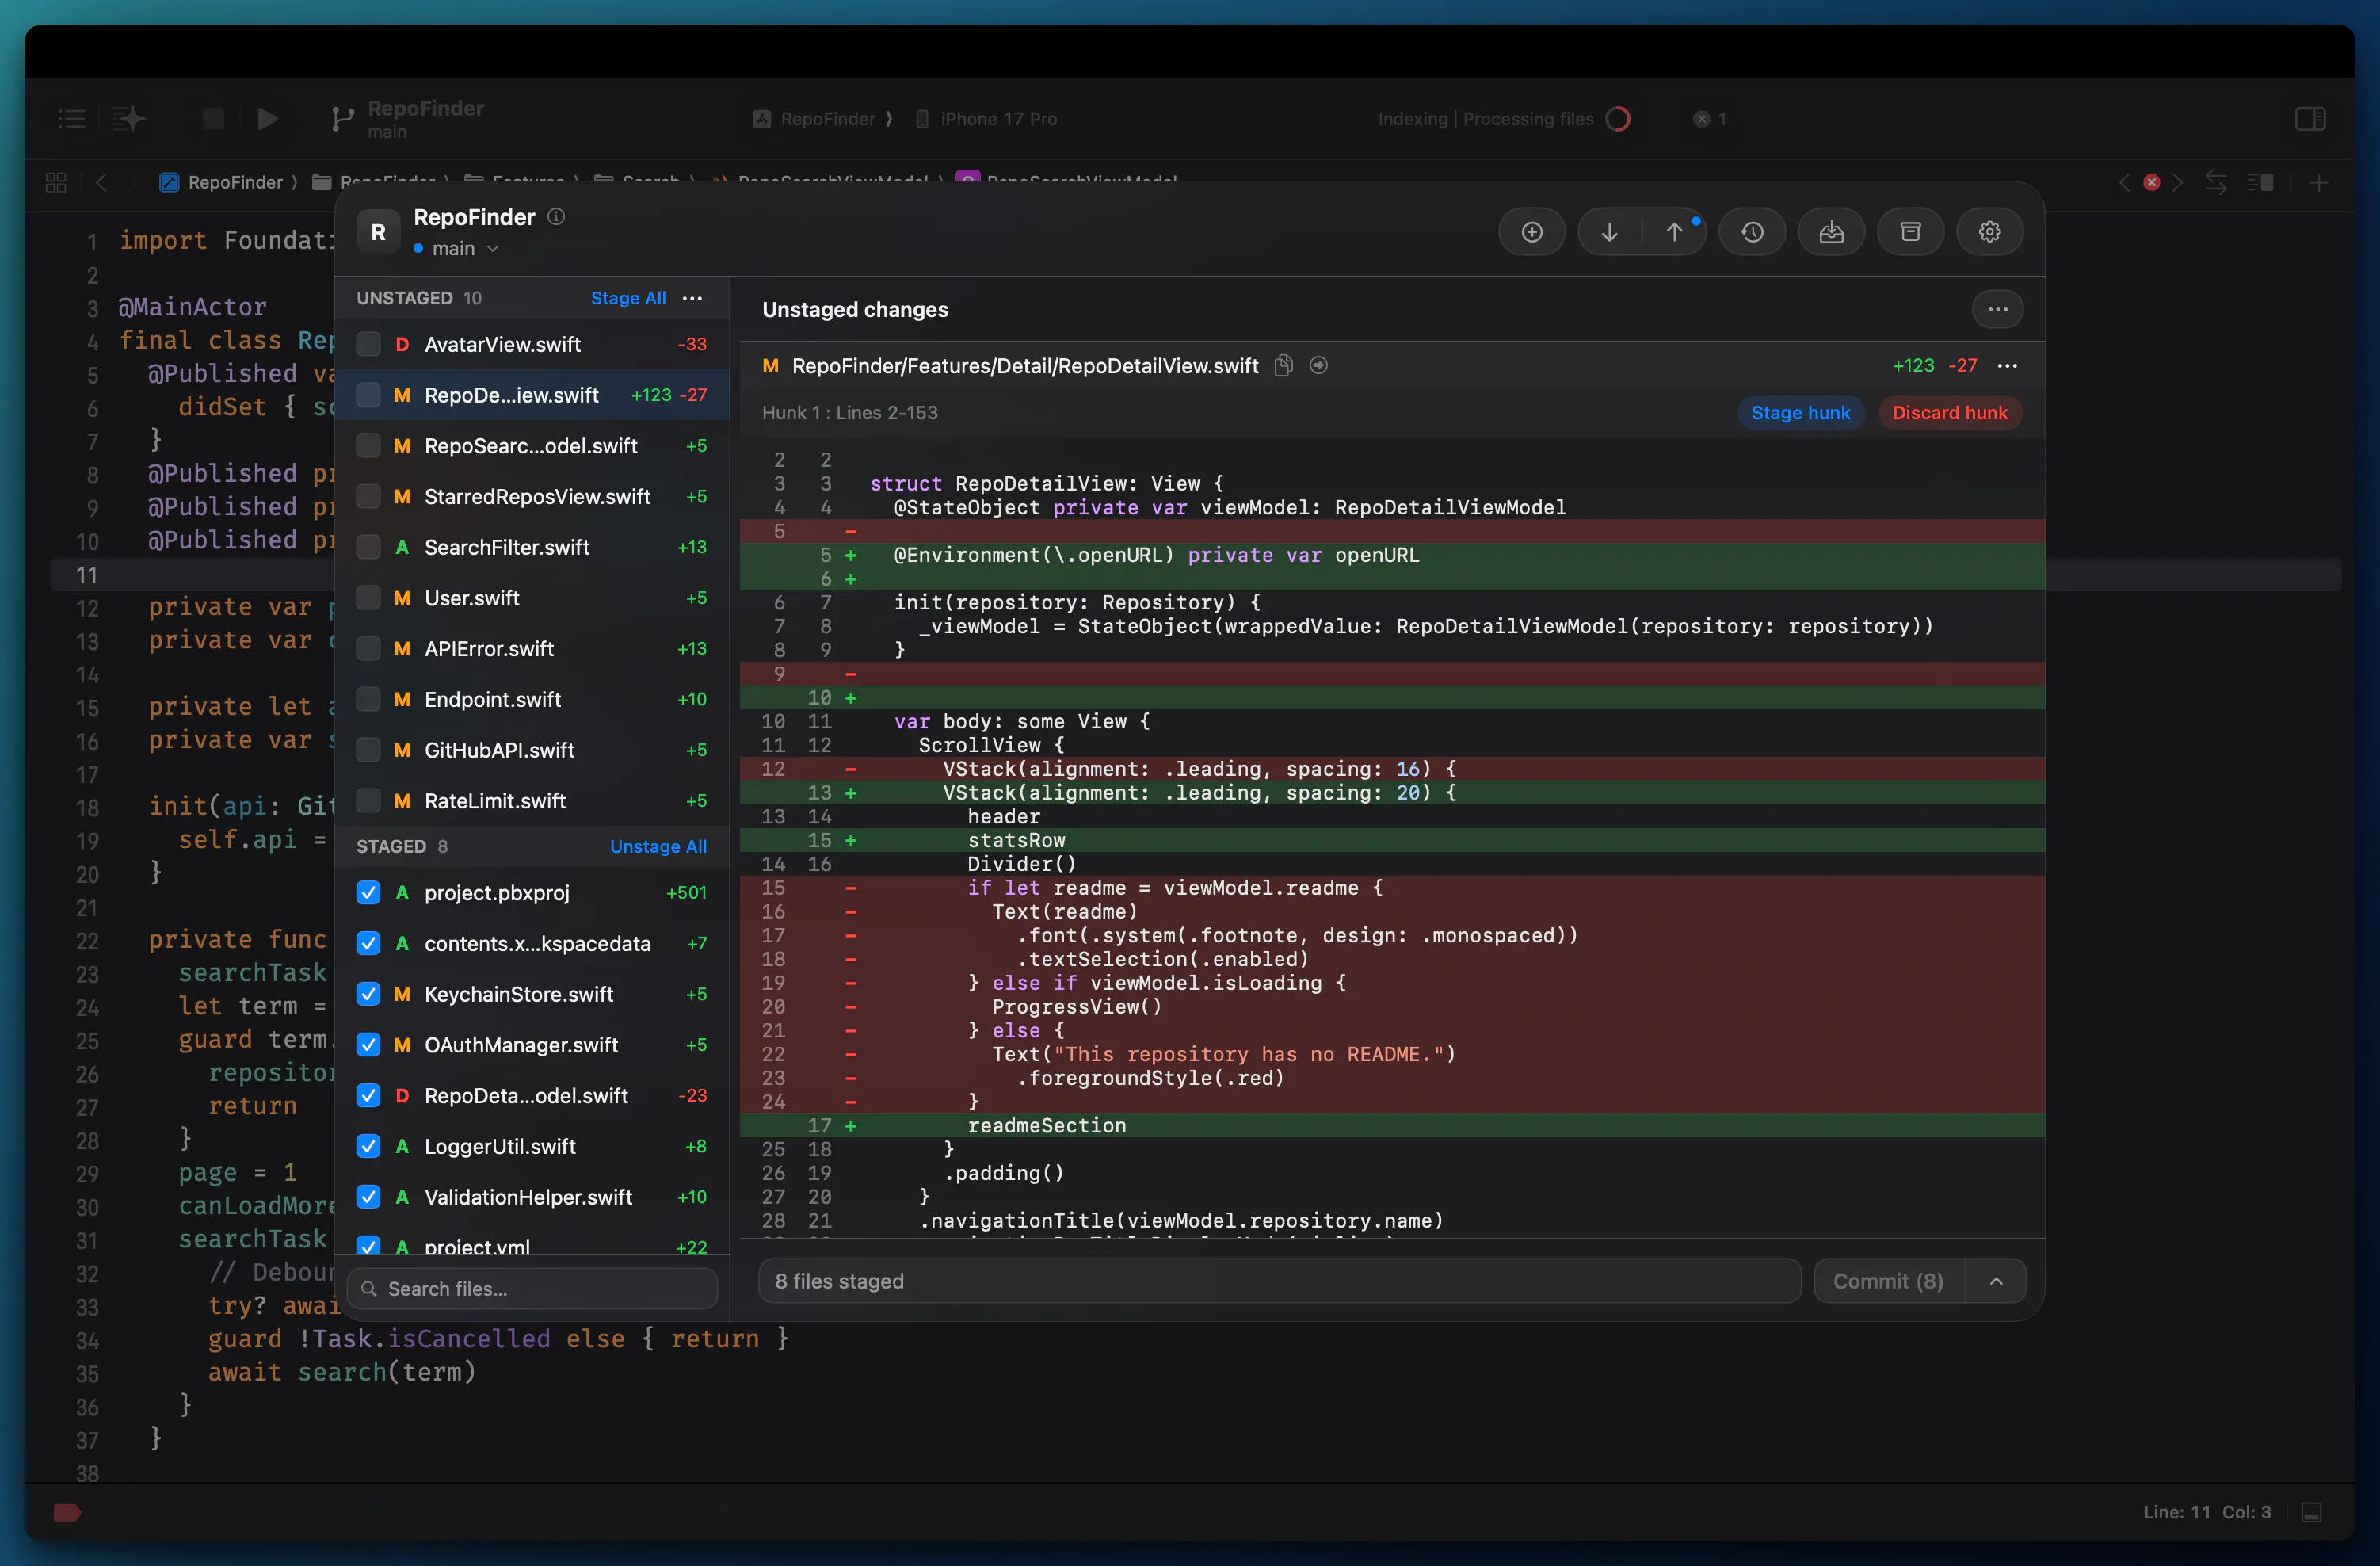Toggle Xcode inspector panel icon
2380x1566 pixels.
pos(2310,119)
